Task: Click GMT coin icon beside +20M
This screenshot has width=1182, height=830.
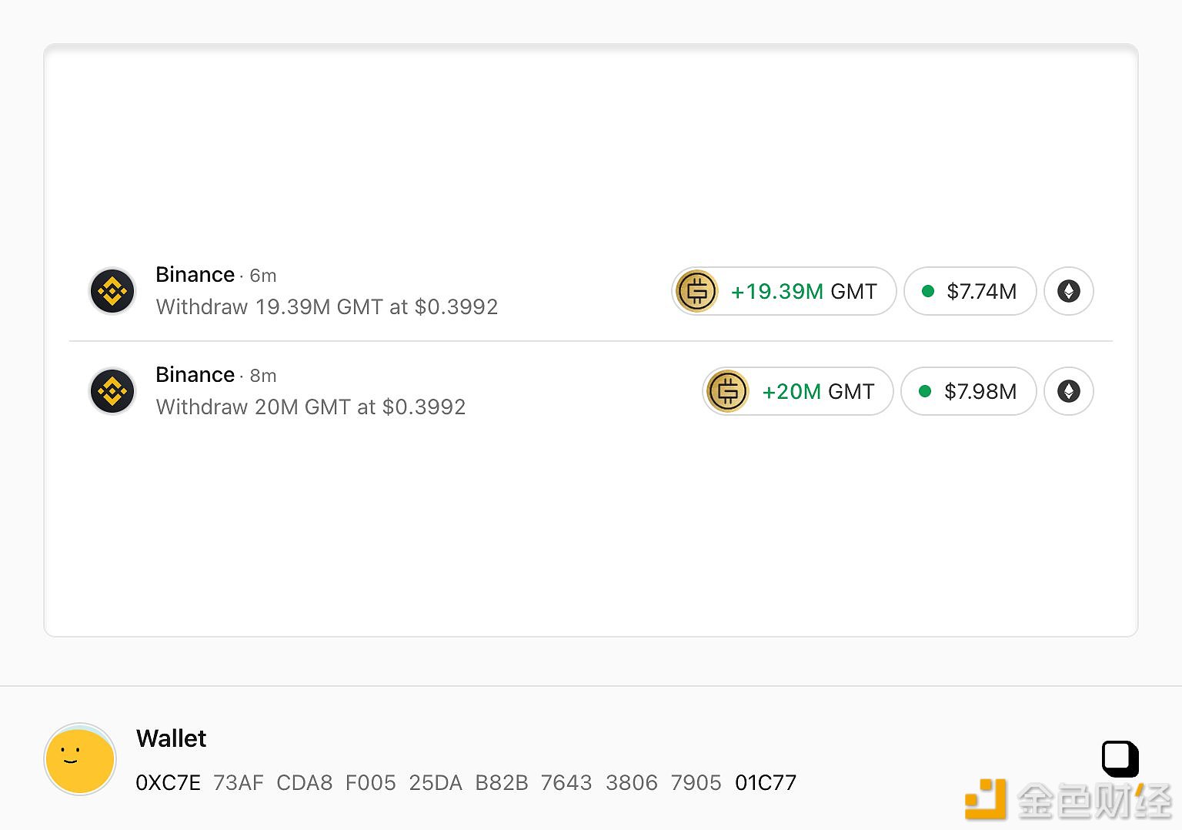Action: click(727, 391)
